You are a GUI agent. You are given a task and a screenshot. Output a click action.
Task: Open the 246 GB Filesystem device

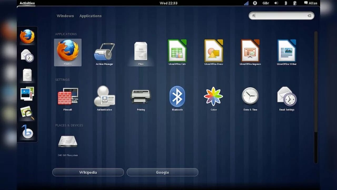tap(68, 145)
